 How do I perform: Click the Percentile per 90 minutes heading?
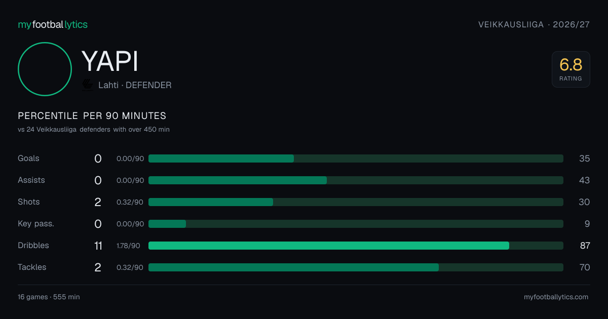coord(92,116)
